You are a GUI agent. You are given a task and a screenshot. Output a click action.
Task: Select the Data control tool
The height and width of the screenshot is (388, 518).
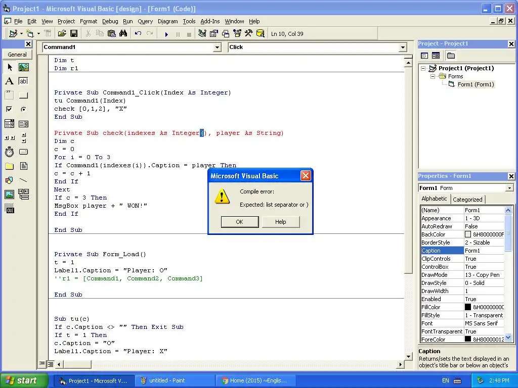tap(23, 195)
